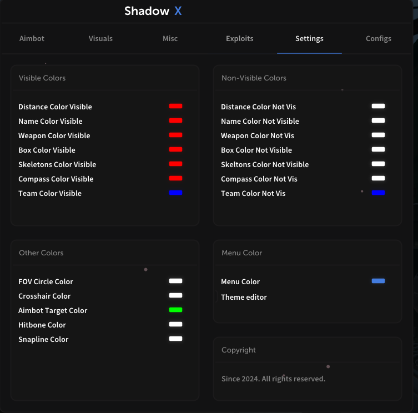Click the Settings tab
Viewport: 418px width, 413px height.
pyautogui.click(x=309, y=39)
